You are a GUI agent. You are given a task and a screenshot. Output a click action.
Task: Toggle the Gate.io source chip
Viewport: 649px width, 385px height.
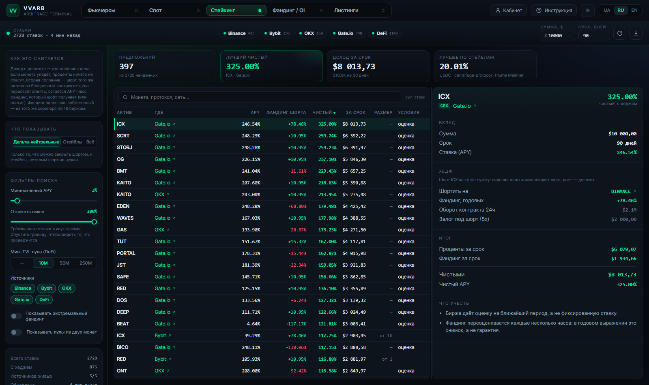point(22,300)
